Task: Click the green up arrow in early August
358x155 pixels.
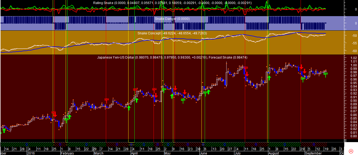Action: (269, 78)
